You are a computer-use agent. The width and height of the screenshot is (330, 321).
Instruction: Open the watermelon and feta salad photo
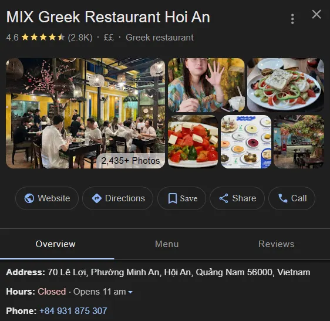tap(193, 142)
